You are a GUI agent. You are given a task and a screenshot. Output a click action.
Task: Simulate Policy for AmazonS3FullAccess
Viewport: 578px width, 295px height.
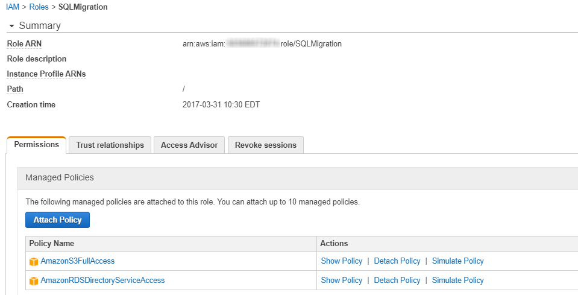pos(457,261)
